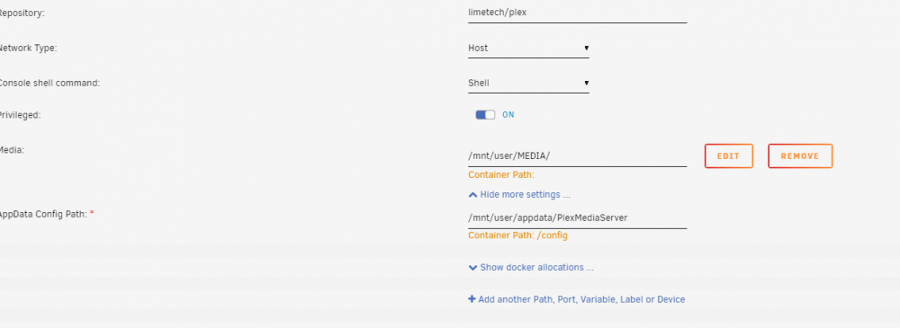Open the Network Type dropdown showing Host
The width and height of the screenshot is (900, 328).
(528, 49)
